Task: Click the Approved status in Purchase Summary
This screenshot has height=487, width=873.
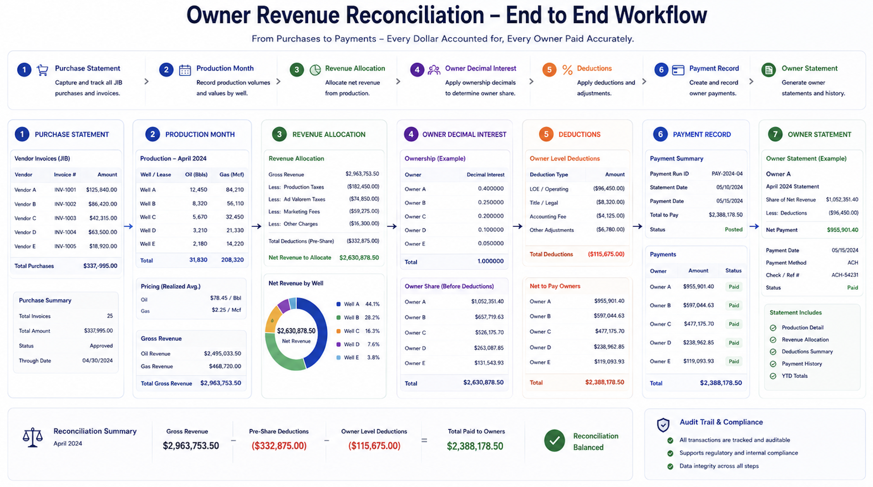Action: pyautogui.click(x=101, y=346)
